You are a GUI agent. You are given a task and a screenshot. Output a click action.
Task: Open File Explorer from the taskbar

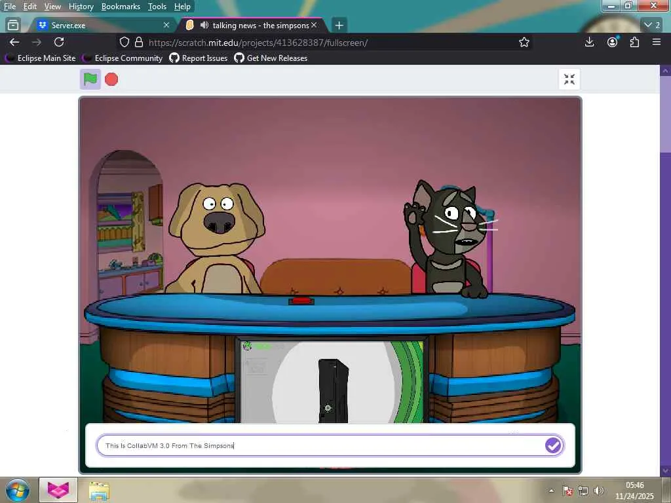(100, 491)
